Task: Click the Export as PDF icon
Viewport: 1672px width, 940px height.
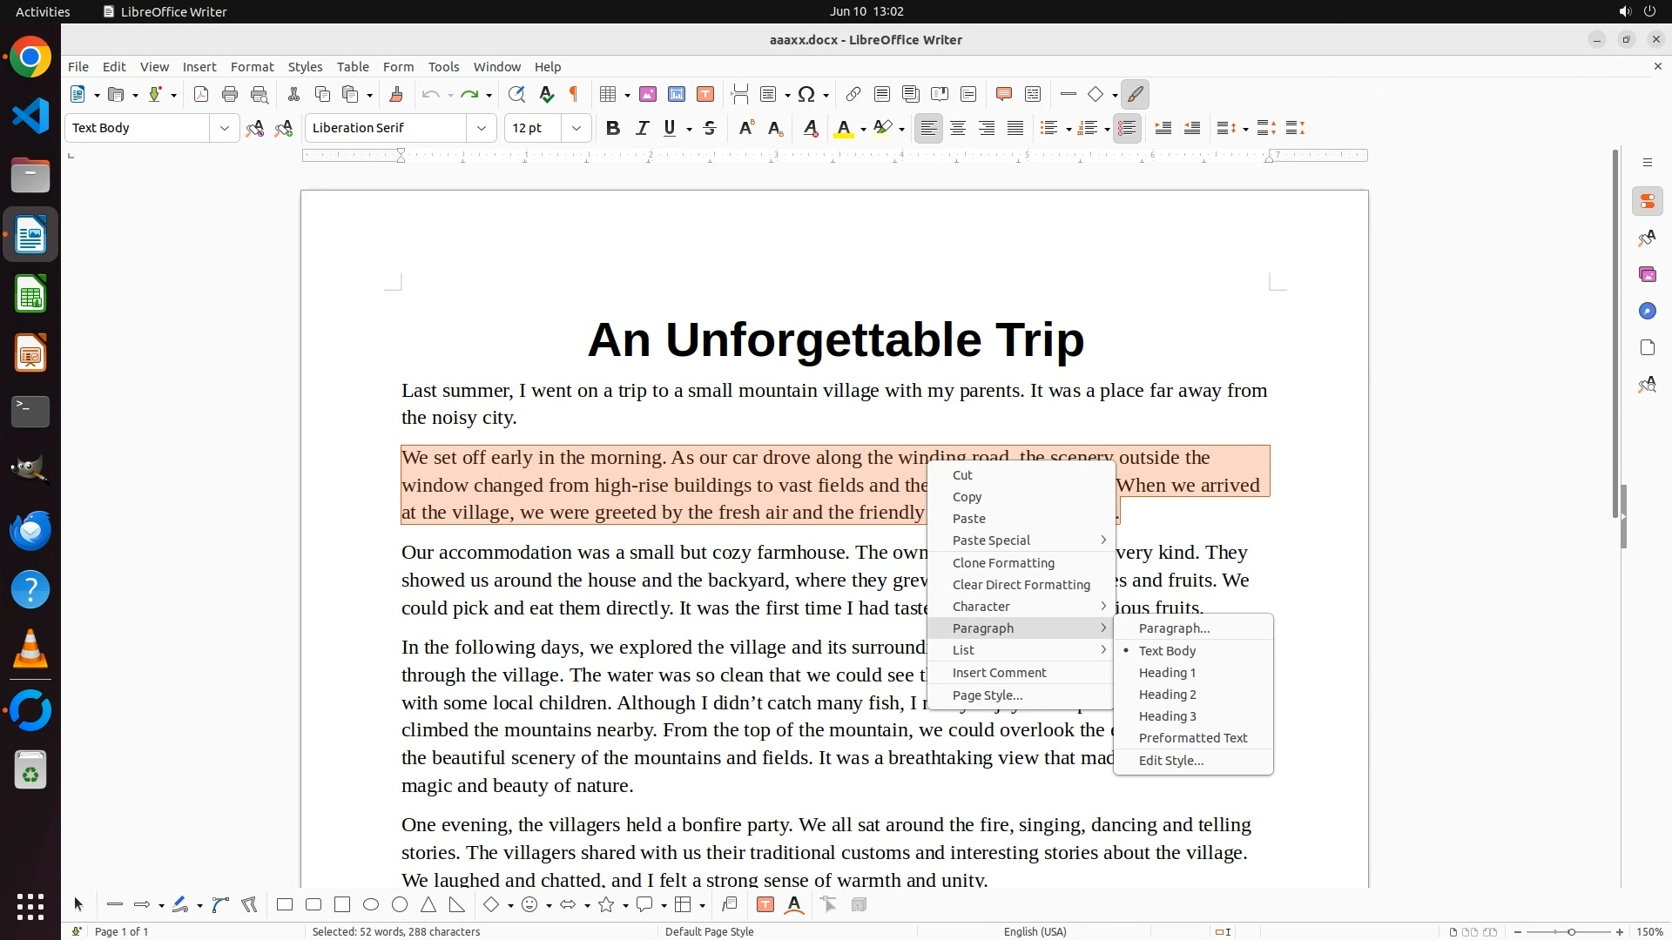Action: coord(201,95)
